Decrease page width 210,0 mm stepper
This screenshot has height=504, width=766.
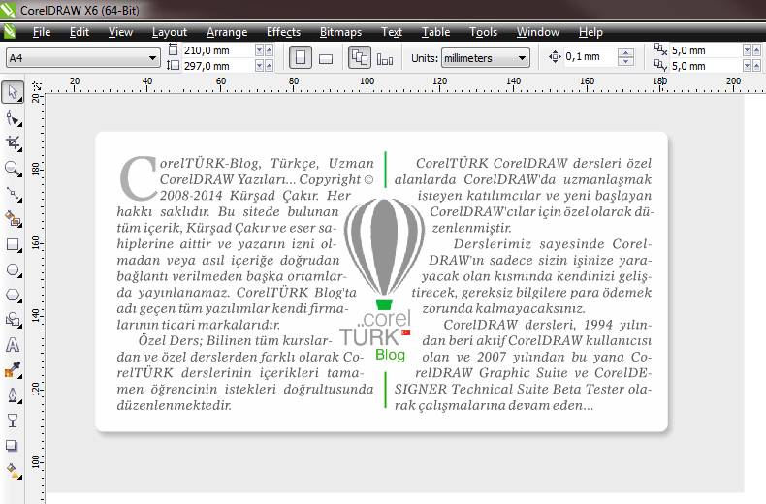point(260,50)
